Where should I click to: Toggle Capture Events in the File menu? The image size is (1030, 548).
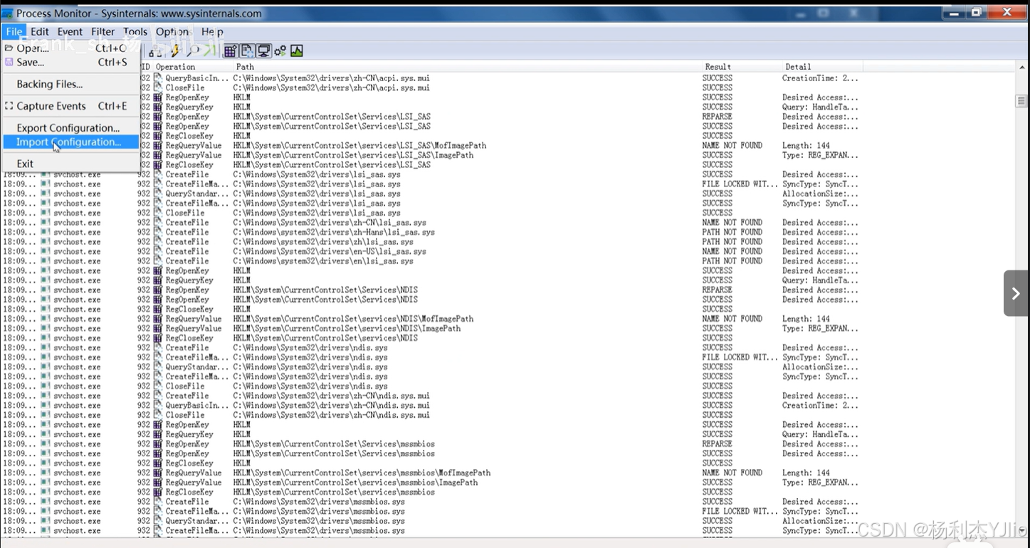70,106
